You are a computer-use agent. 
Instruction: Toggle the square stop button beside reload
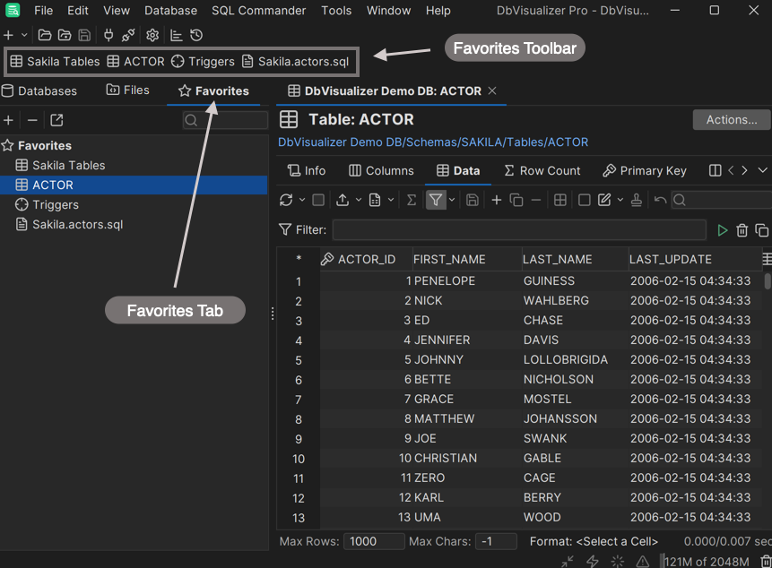[318, 200]
